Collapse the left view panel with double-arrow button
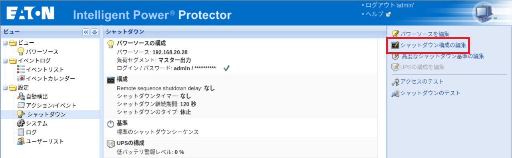The height and width of the screenshot is (158, 512). pyautogui.click(x=86, y=32)
